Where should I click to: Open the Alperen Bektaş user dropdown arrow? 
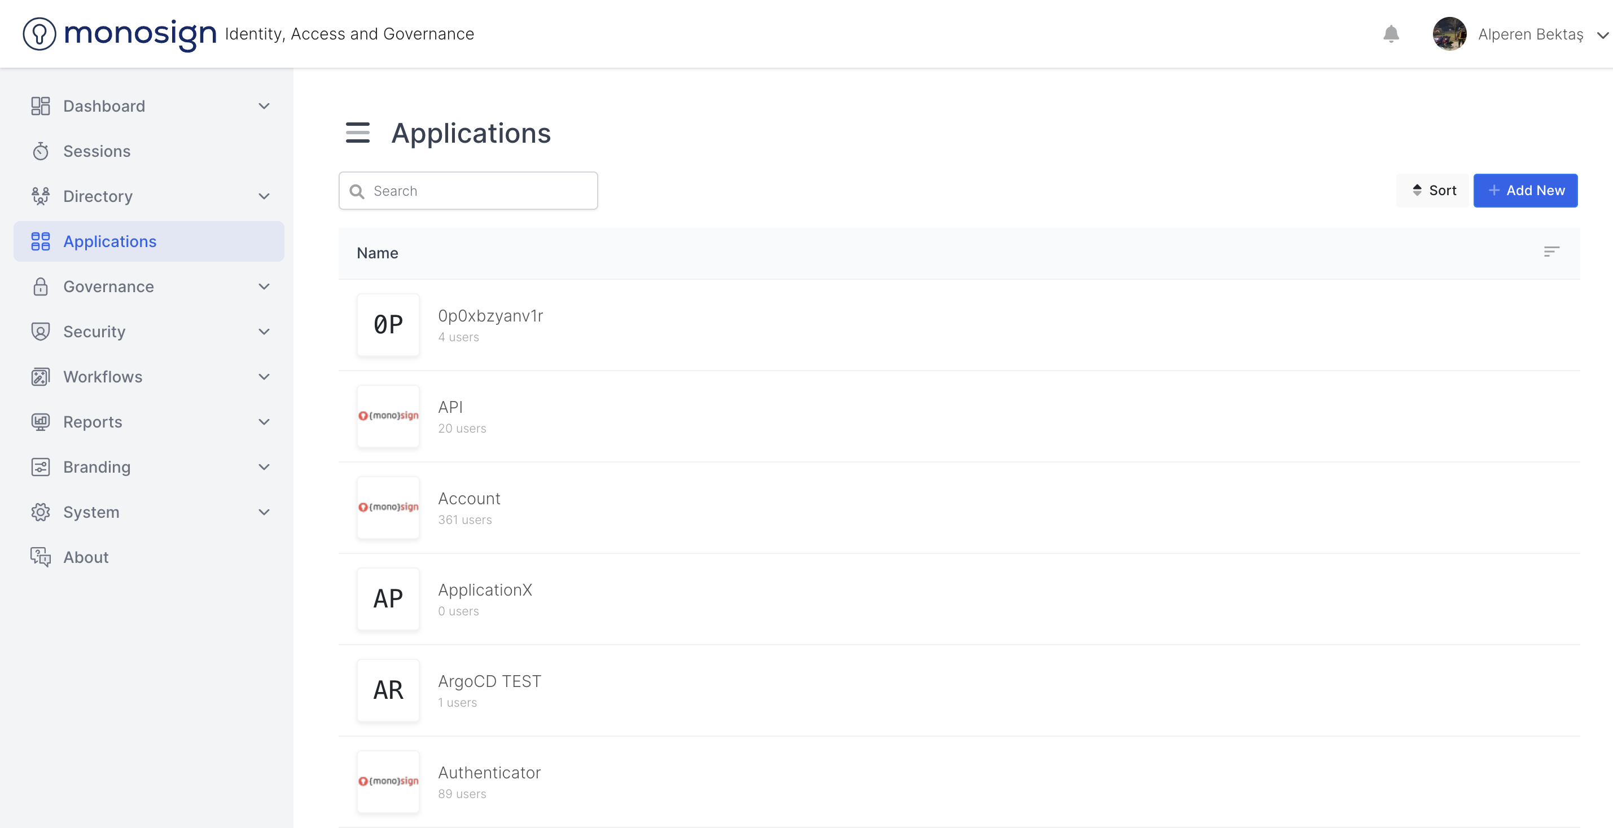click(1602, 35)
